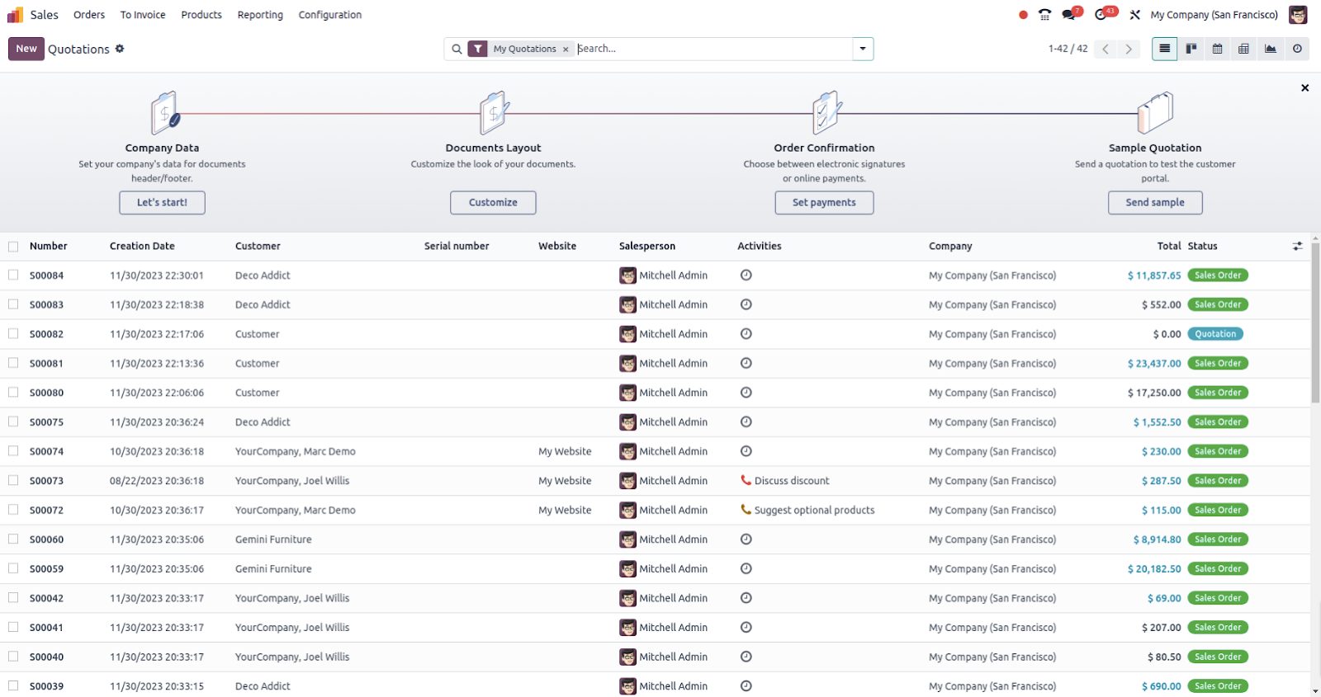
Task: Show the Graph view
Action: (x=1271, y=49)
